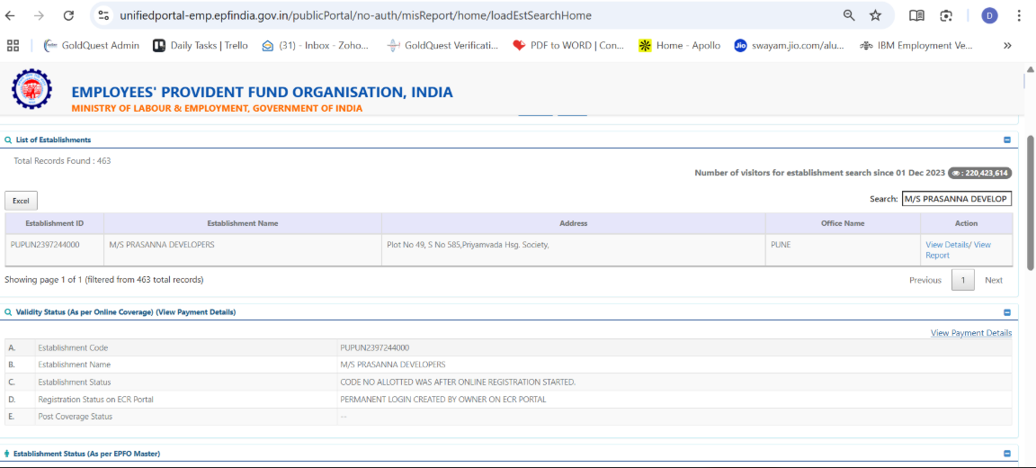The height and width of the screenshot is (468, 1036).
Task: Focus the establishment Search input field
Action: pyautogui.click(x=956, y=199)
